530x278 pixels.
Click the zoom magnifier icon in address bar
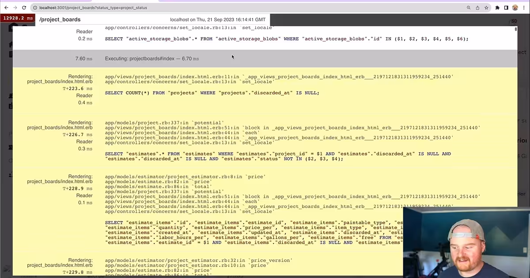click(469, 8)
